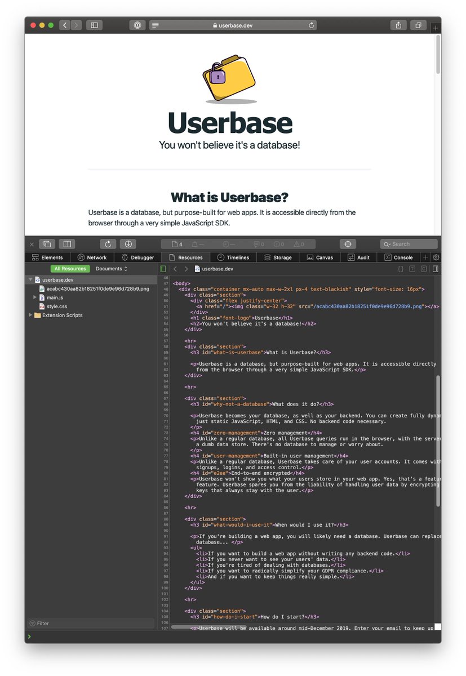
Task: Click the page's vertical scrollbar
Action: coord(438,54)
